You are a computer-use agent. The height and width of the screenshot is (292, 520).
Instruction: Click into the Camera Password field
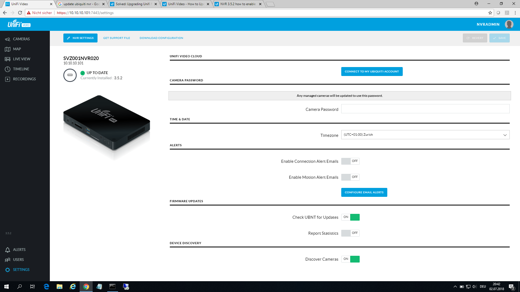[x=425, y=109]
